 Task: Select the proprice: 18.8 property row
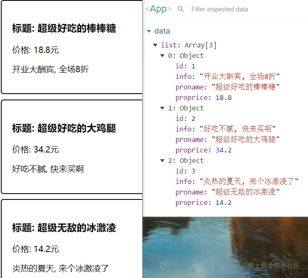tap(204, 98)
